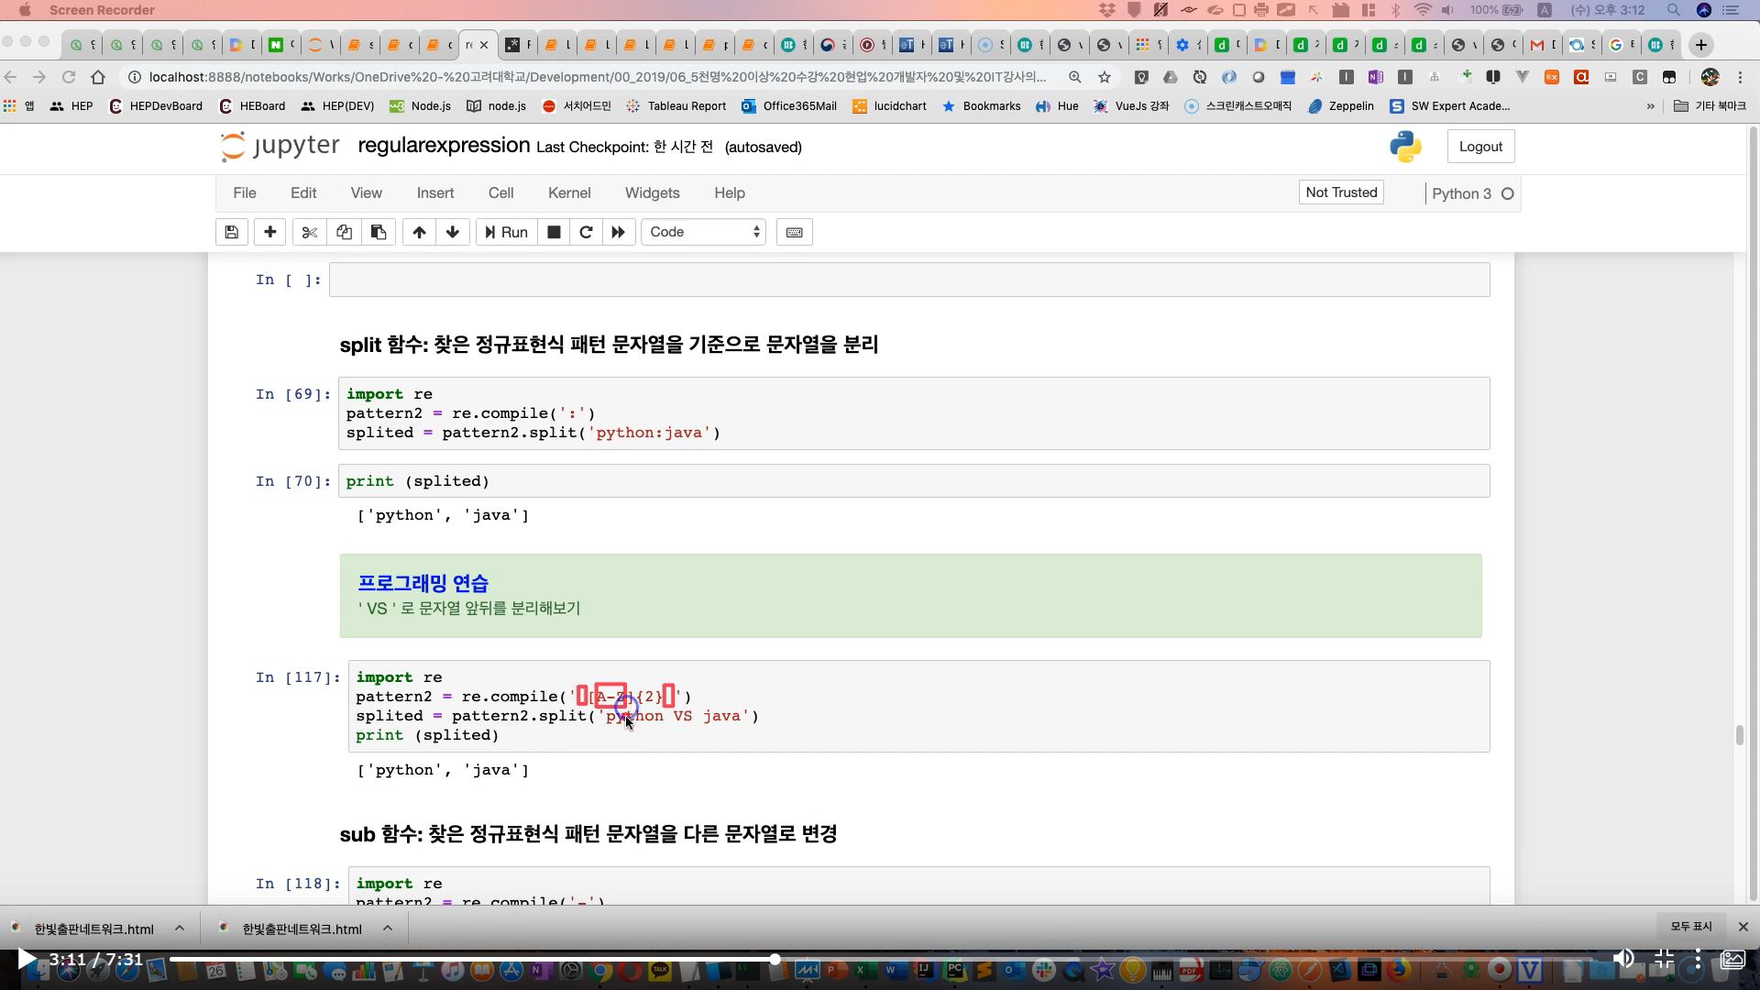Open Kernel menu
This screenshot has width=1760, height=990.
(x=569, y=192)
